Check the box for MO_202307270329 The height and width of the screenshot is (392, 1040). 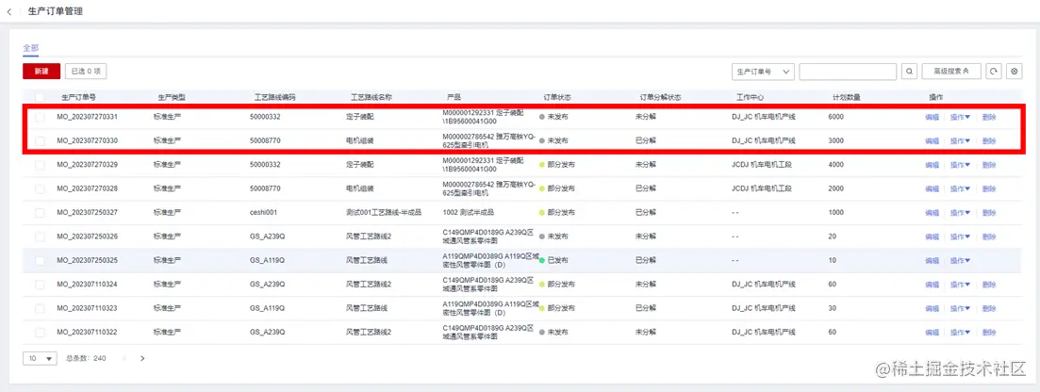tap(40, 165)
